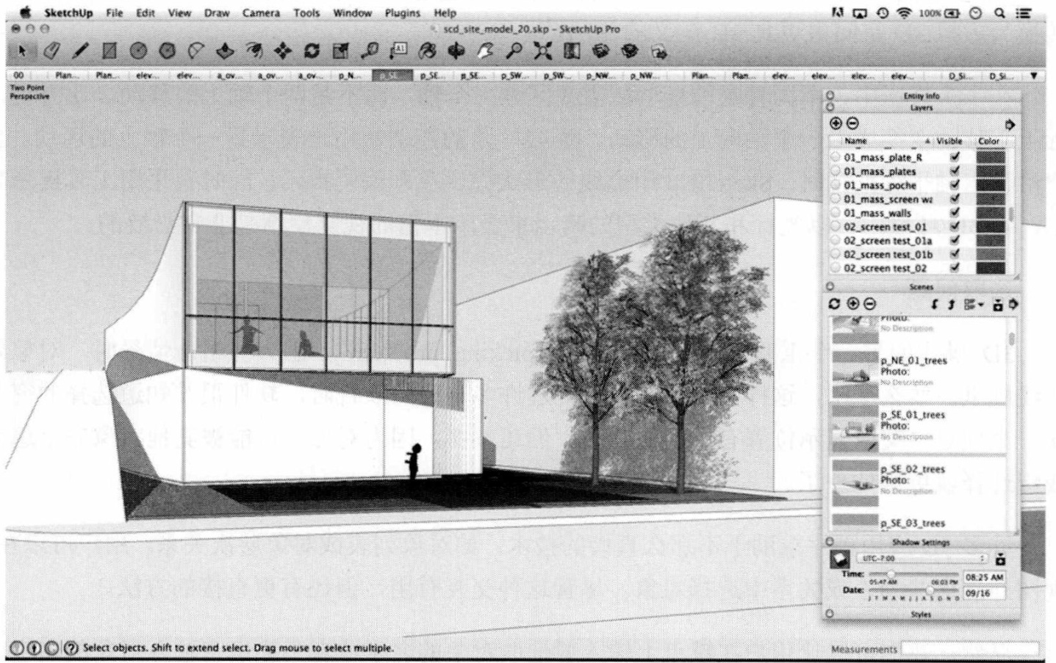The image size is (1056, 663).
Task: Activate the Rotate tool
Action: 312,51
